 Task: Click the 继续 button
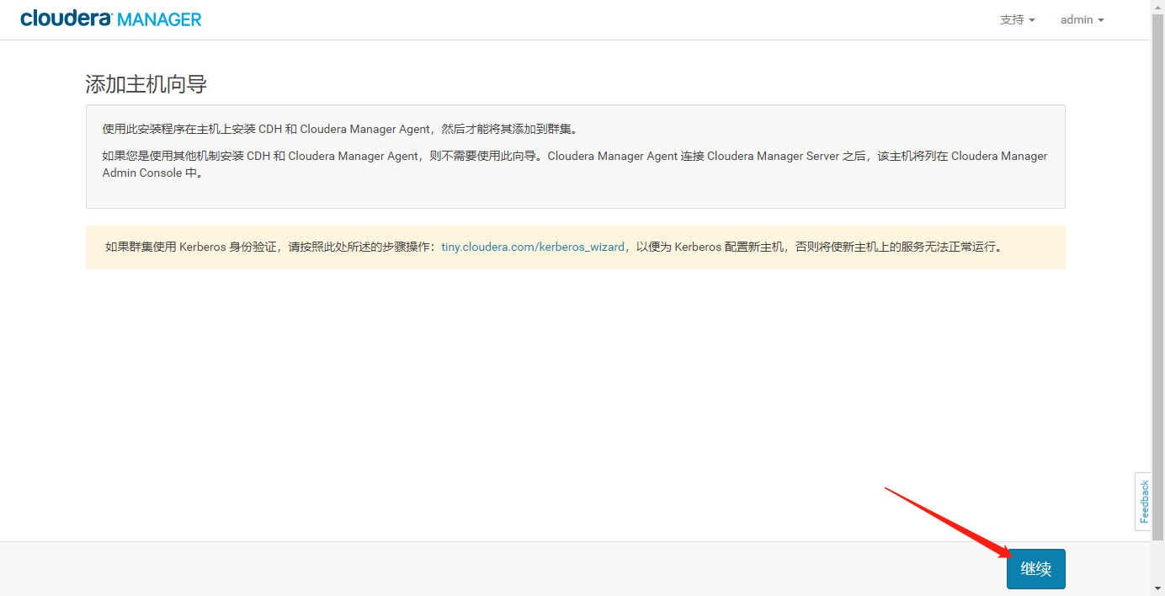coord(1035,569)
